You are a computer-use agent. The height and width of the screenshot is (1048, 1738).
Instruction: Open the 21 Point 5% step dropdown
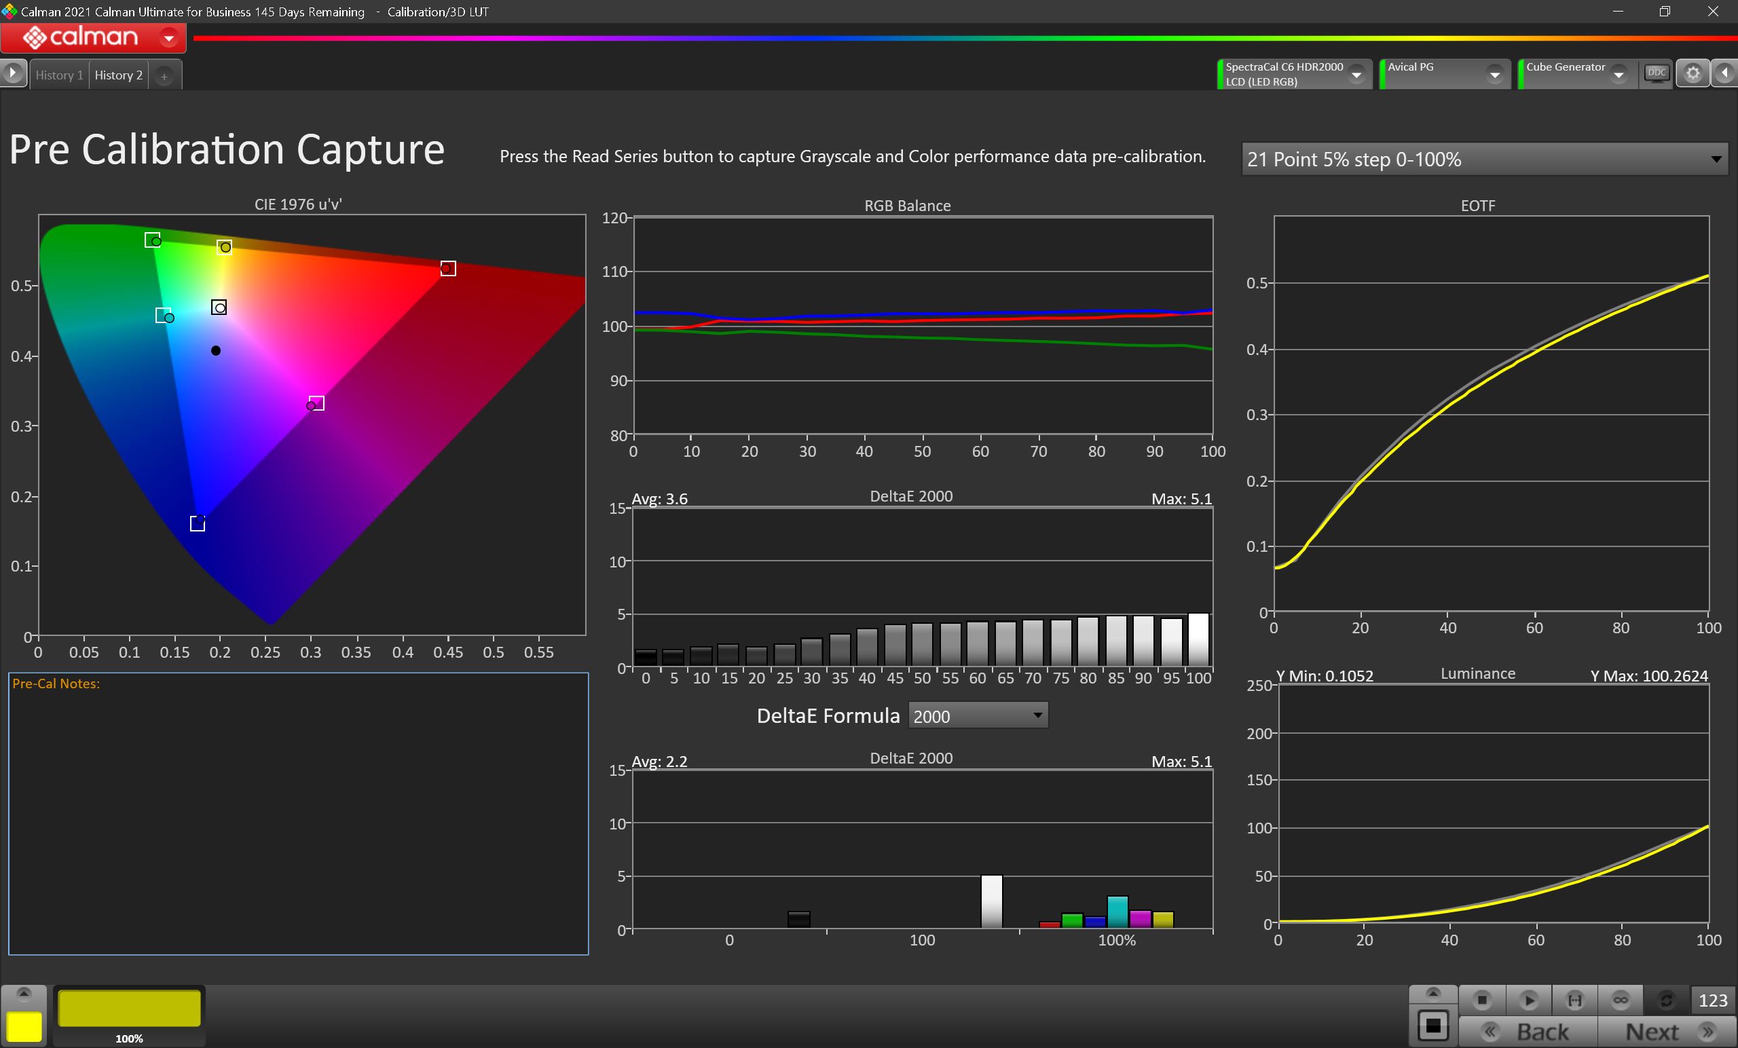[1484, 160]
